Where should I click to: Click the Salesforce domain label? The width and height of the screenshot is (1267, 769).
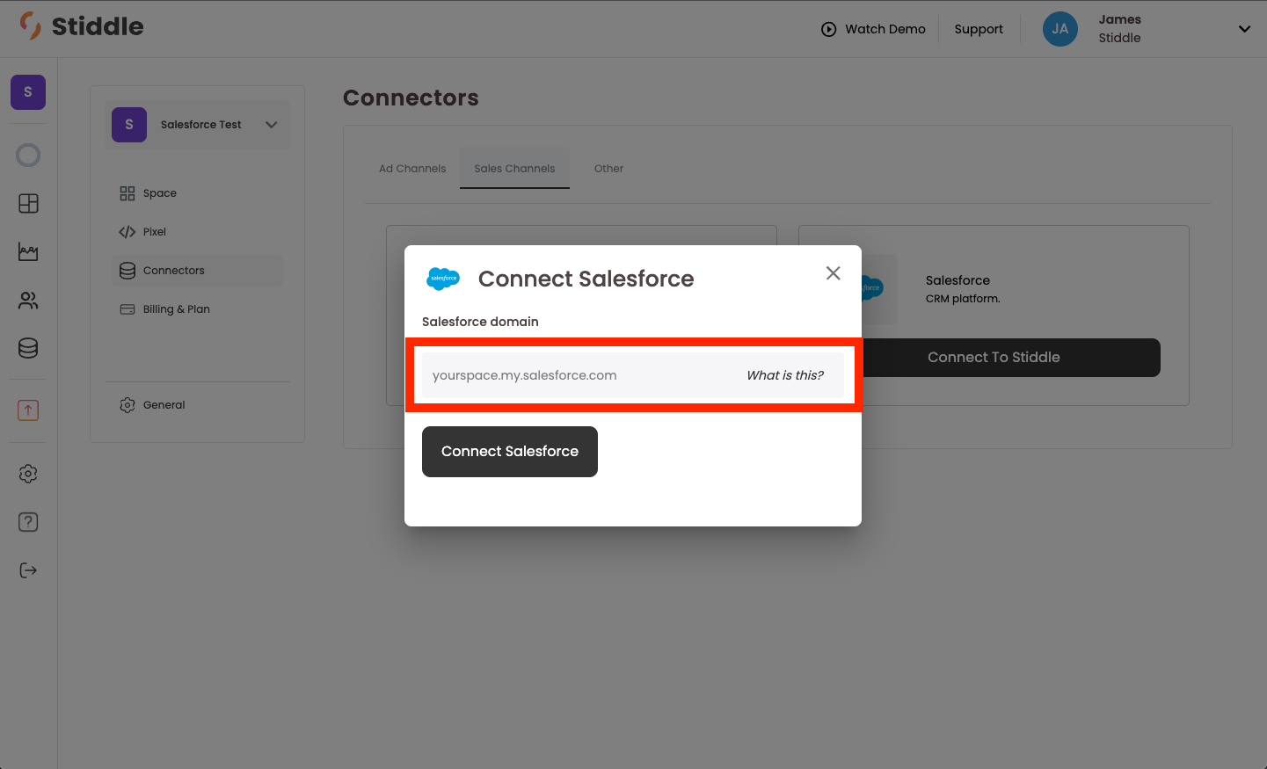click(x=480, y=322)
